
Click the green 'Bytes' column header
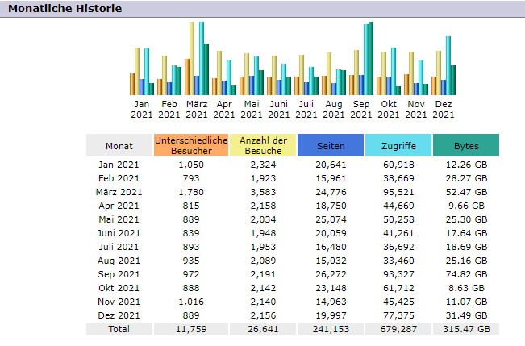[466, 146]
